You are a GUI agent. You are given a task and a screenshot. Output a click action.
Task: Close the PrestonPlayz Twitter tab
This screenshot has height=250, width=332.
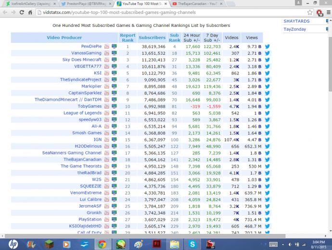110,3
